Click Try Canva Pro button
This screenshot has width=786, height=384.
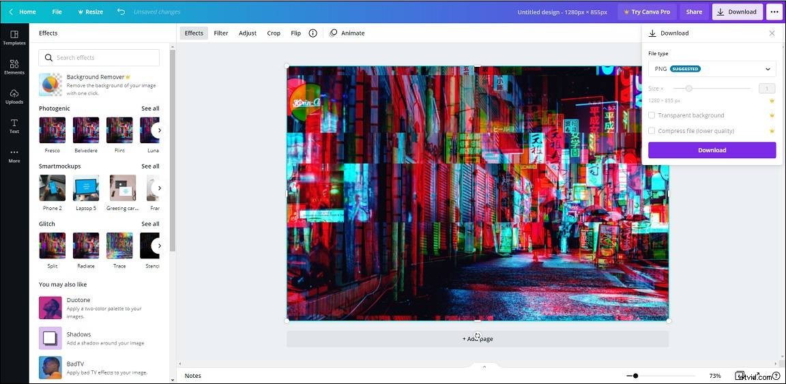coord(647,12)
